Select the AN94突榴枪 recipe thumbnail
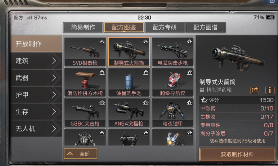 pyautogui.click(x=129, y=113)
